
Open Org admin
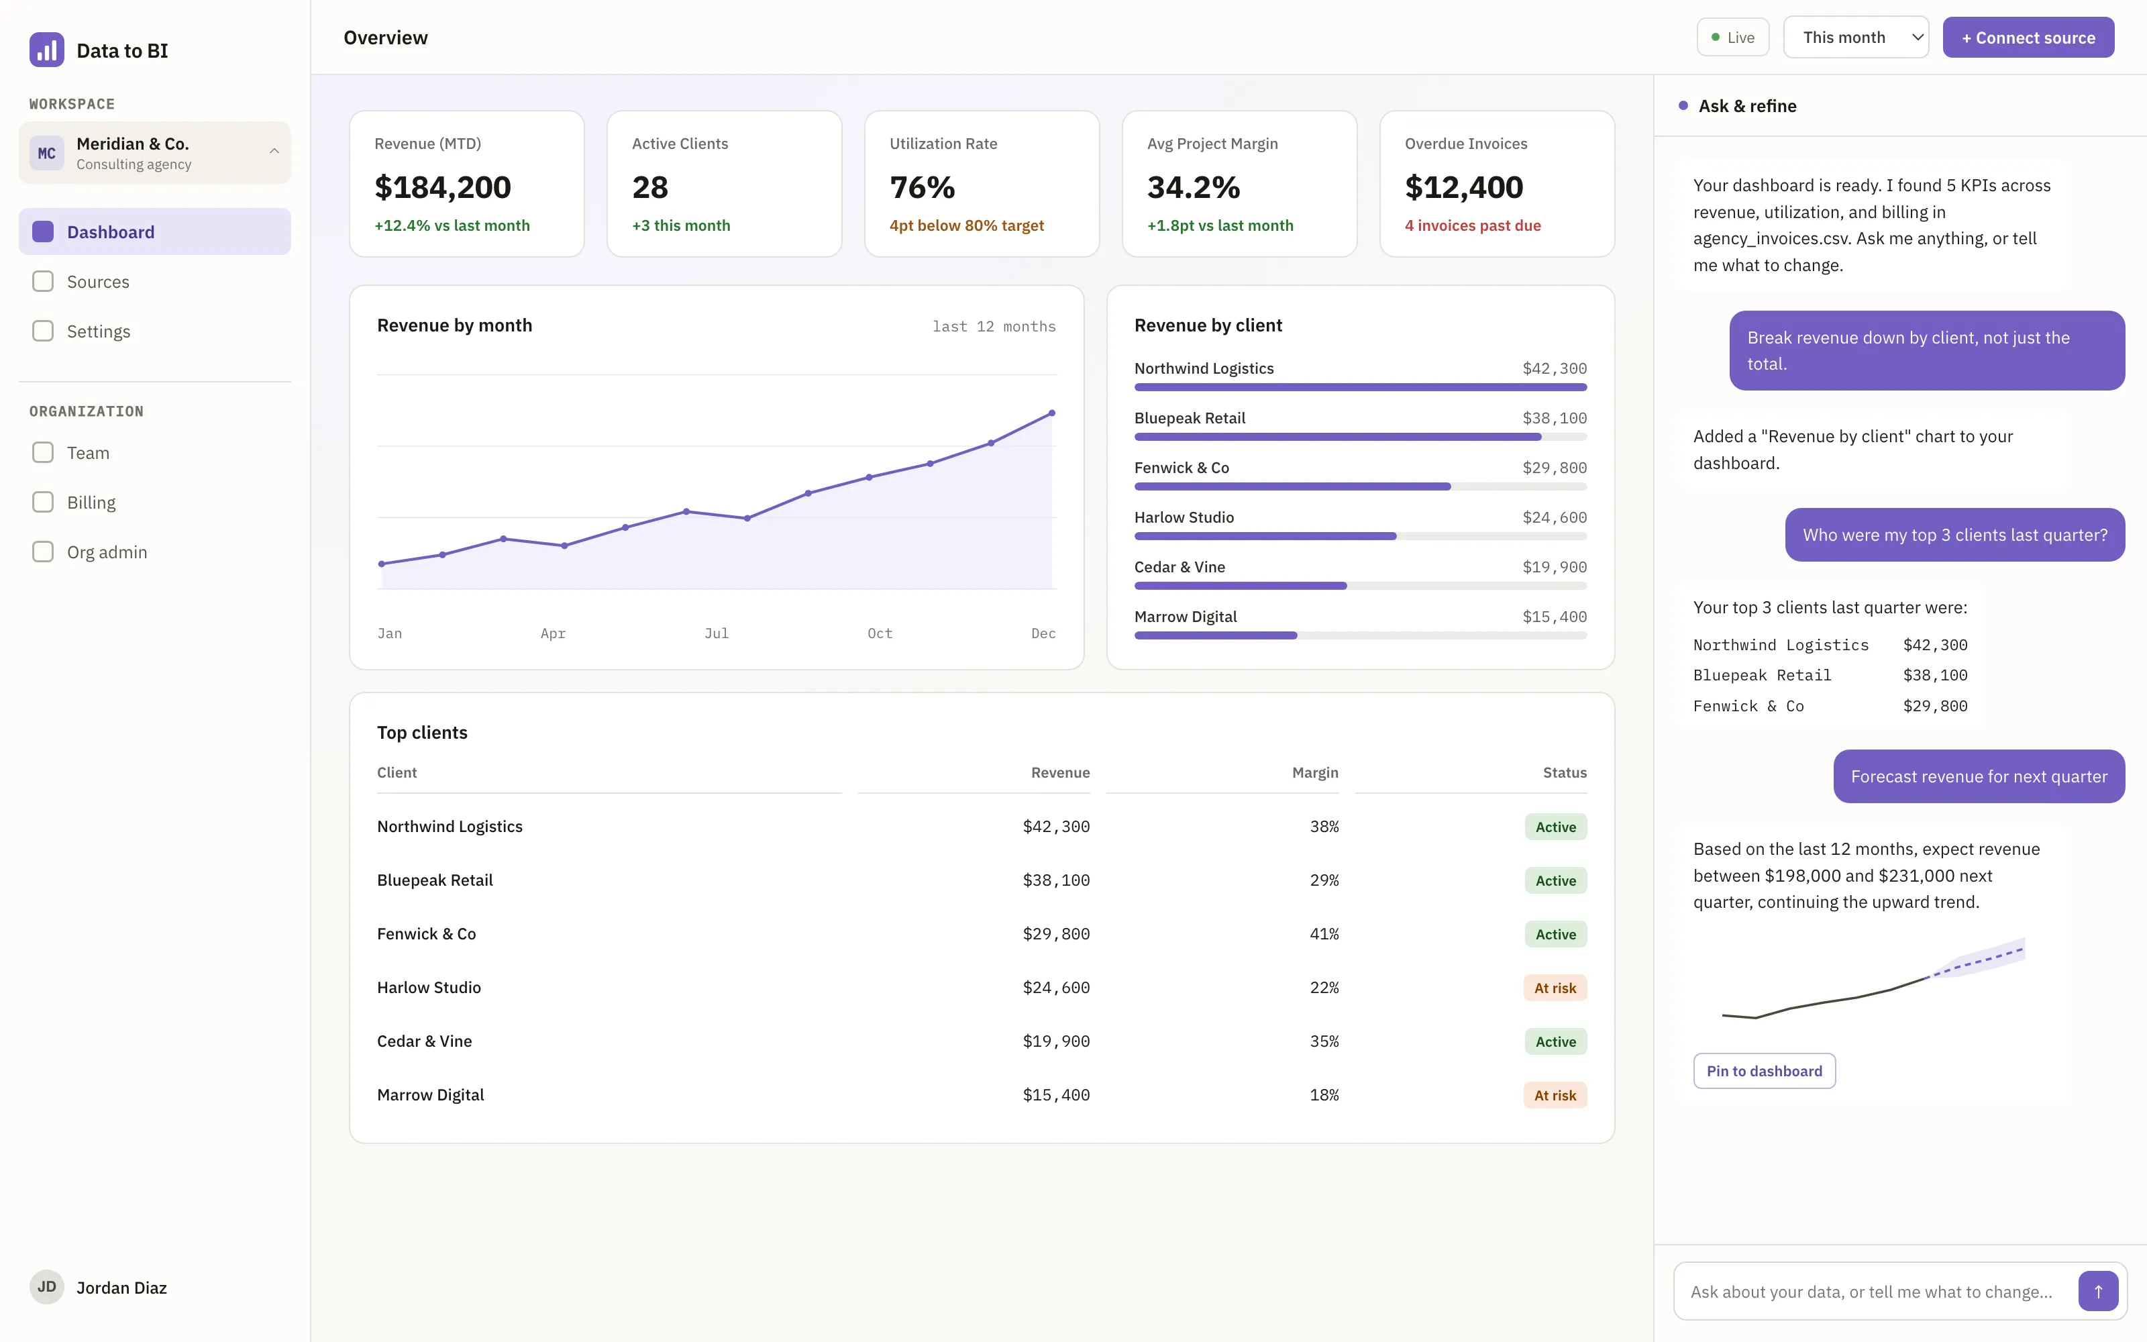click(x=154, y=552)
